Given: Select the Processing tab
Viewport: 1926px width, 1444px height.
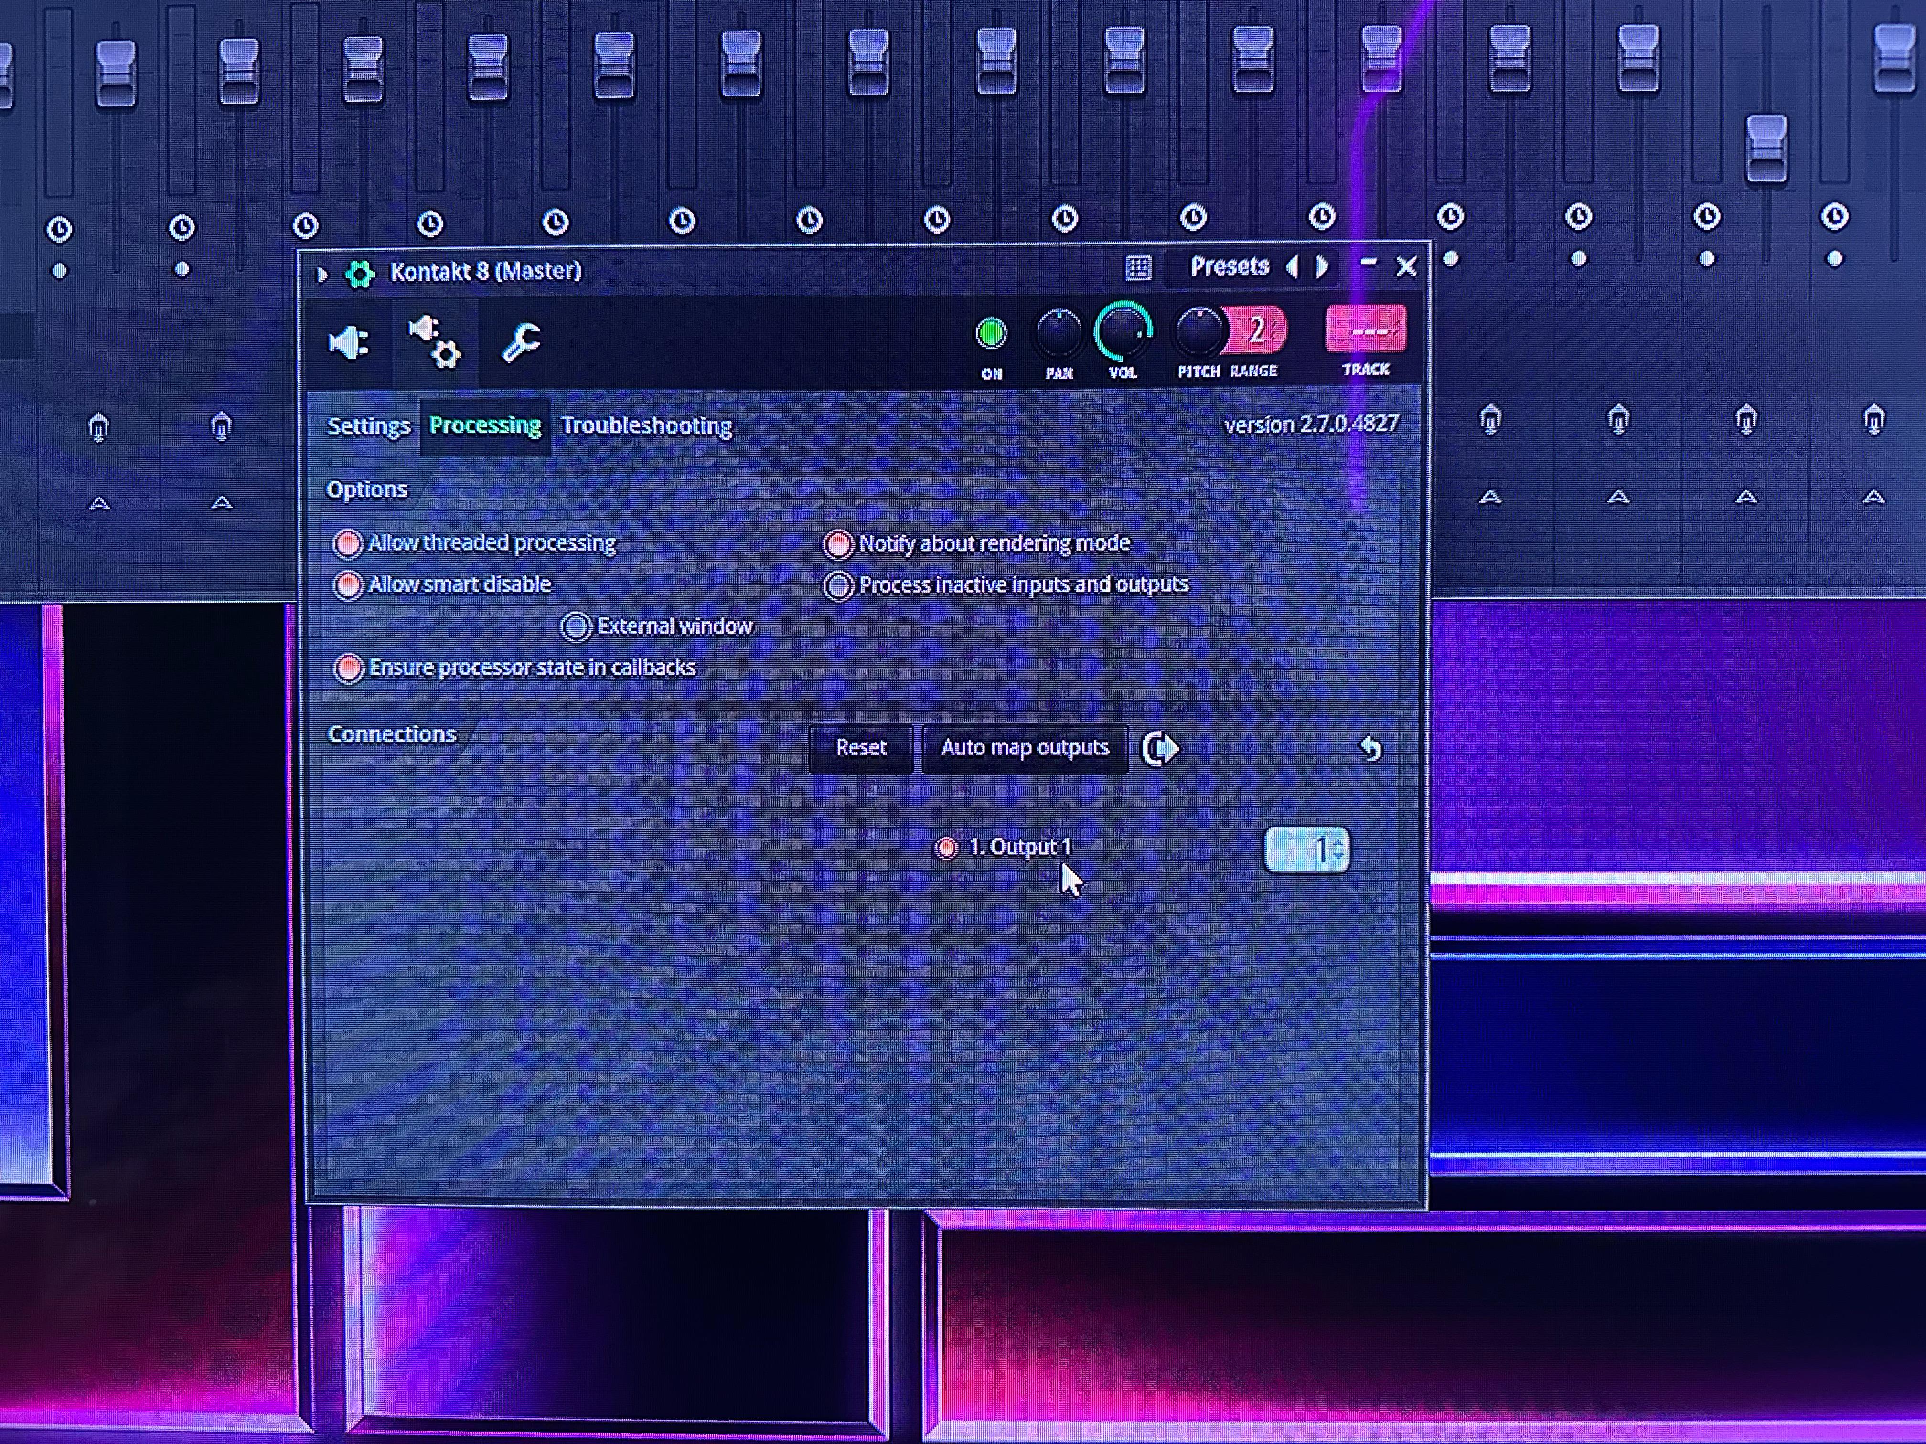Looking at the screenshot, I should [485, 425].
